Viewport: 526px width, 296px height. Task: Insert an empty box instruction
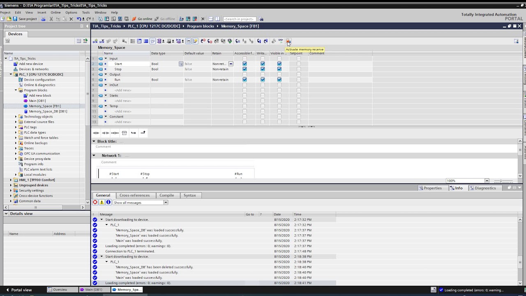pos(124,133)
